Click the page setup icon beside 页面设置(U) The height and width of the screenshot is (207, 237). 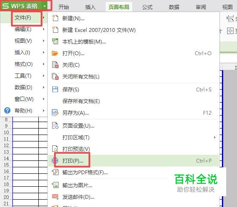point(55,125)
